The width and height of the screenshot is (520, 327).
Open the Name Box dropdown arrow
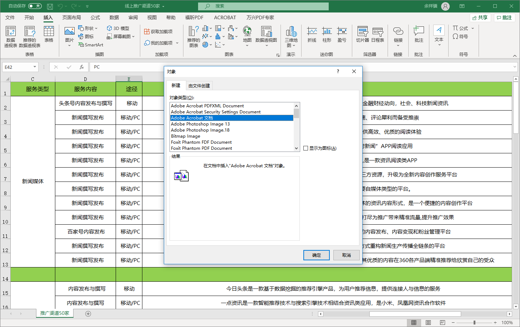(35, 67)
